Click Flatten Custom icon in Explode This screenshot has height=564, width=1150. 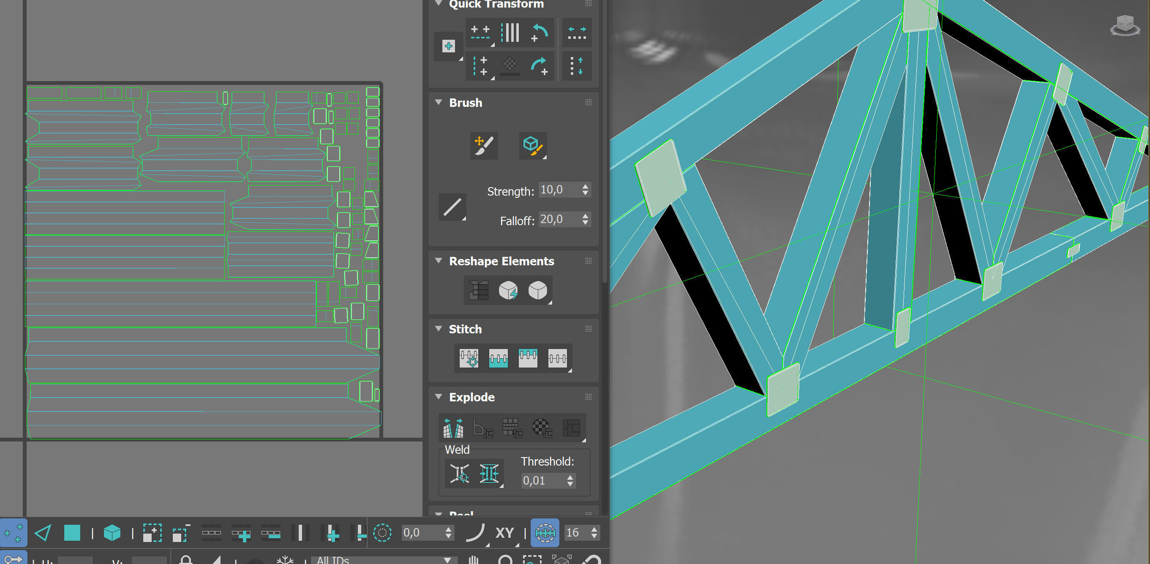(572, 428)
